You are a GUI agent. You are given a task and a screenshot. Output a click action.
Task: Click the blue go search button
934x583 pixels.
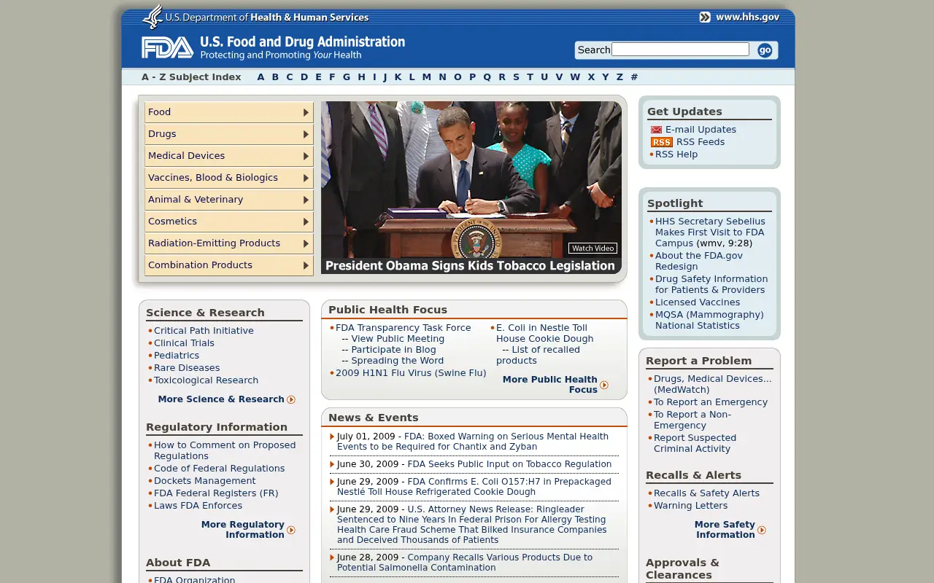point(765,50)
